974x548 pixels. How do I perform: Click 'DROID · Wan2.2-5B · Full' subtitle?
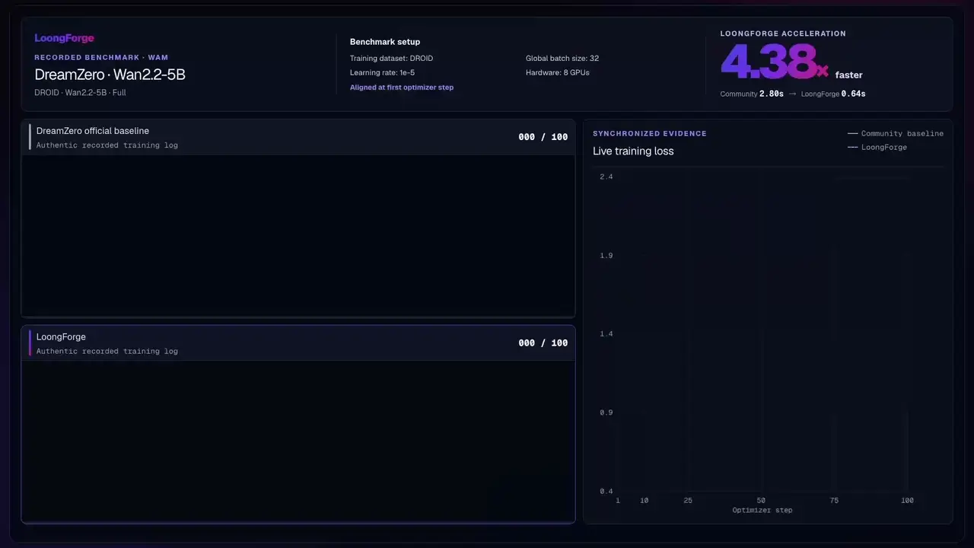tap(80, 93)
